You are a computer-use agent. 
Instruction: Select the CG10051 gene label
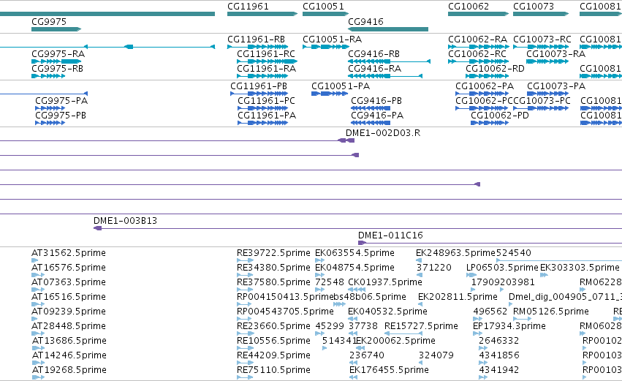[x=323, y=7]
